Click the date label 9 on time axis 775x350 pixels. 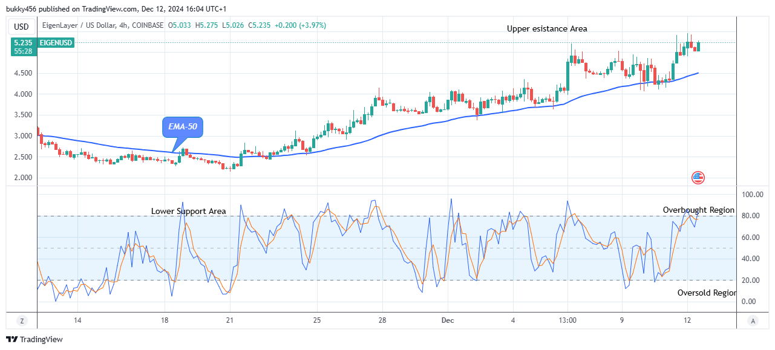tap(622, 320)
